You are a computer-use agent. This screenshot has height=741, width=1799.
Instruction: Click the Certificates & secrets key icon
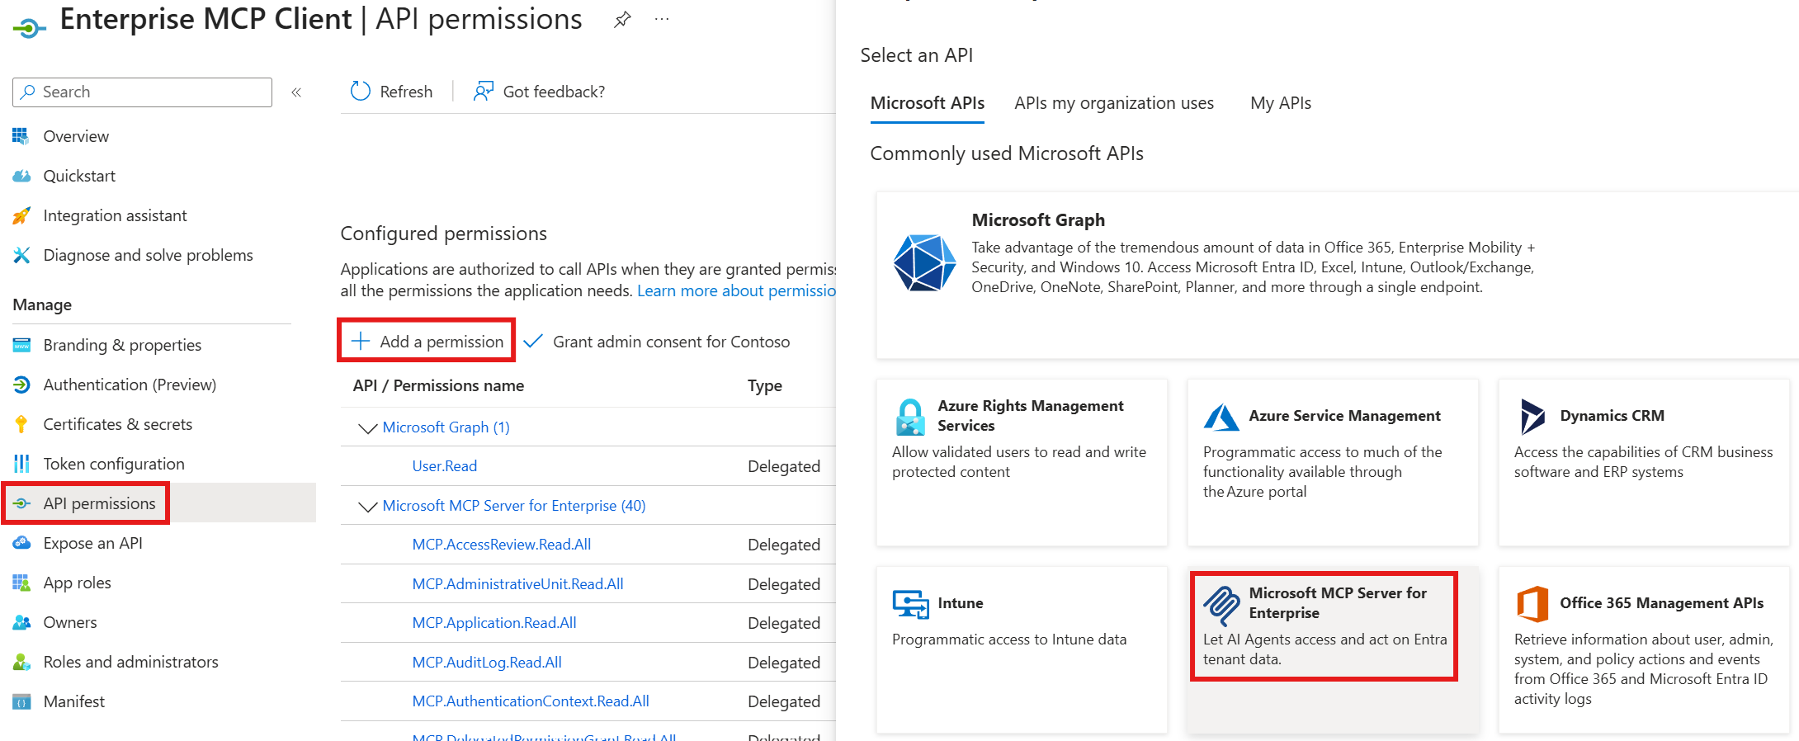[21, 424]
